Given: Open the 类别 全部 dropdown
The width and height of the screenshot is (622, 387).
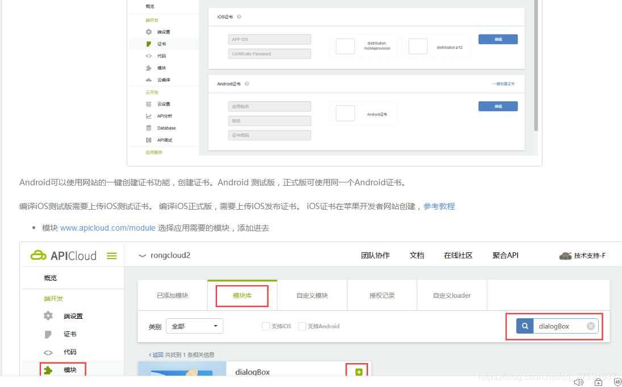Looking at the screenshot, I should pyautogui.click(x=194, y=326).
